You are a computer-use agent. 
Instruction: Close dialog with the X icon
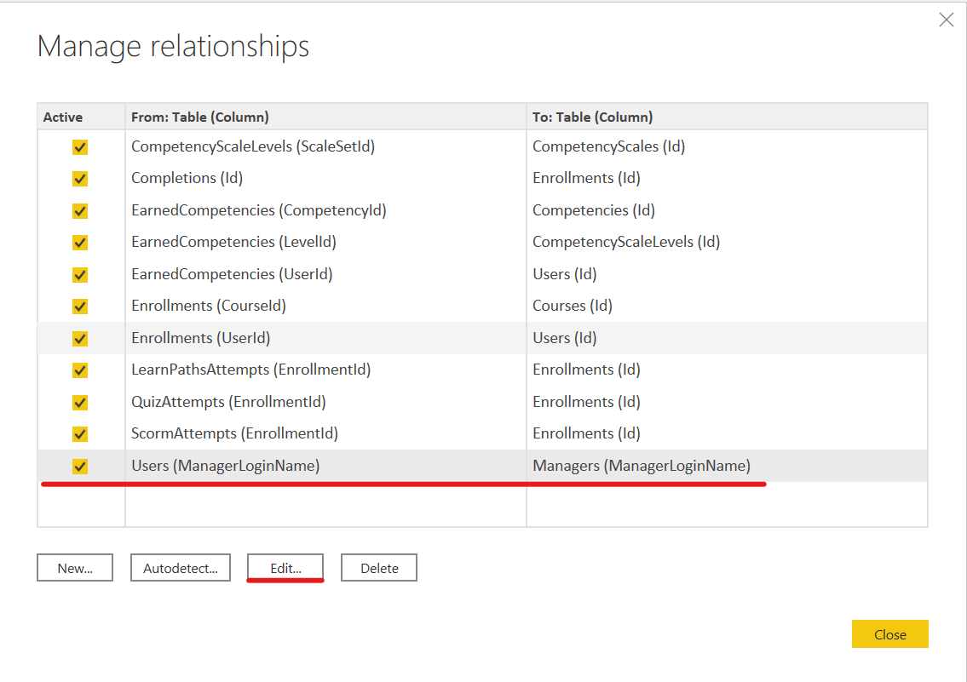click(946, 20)
